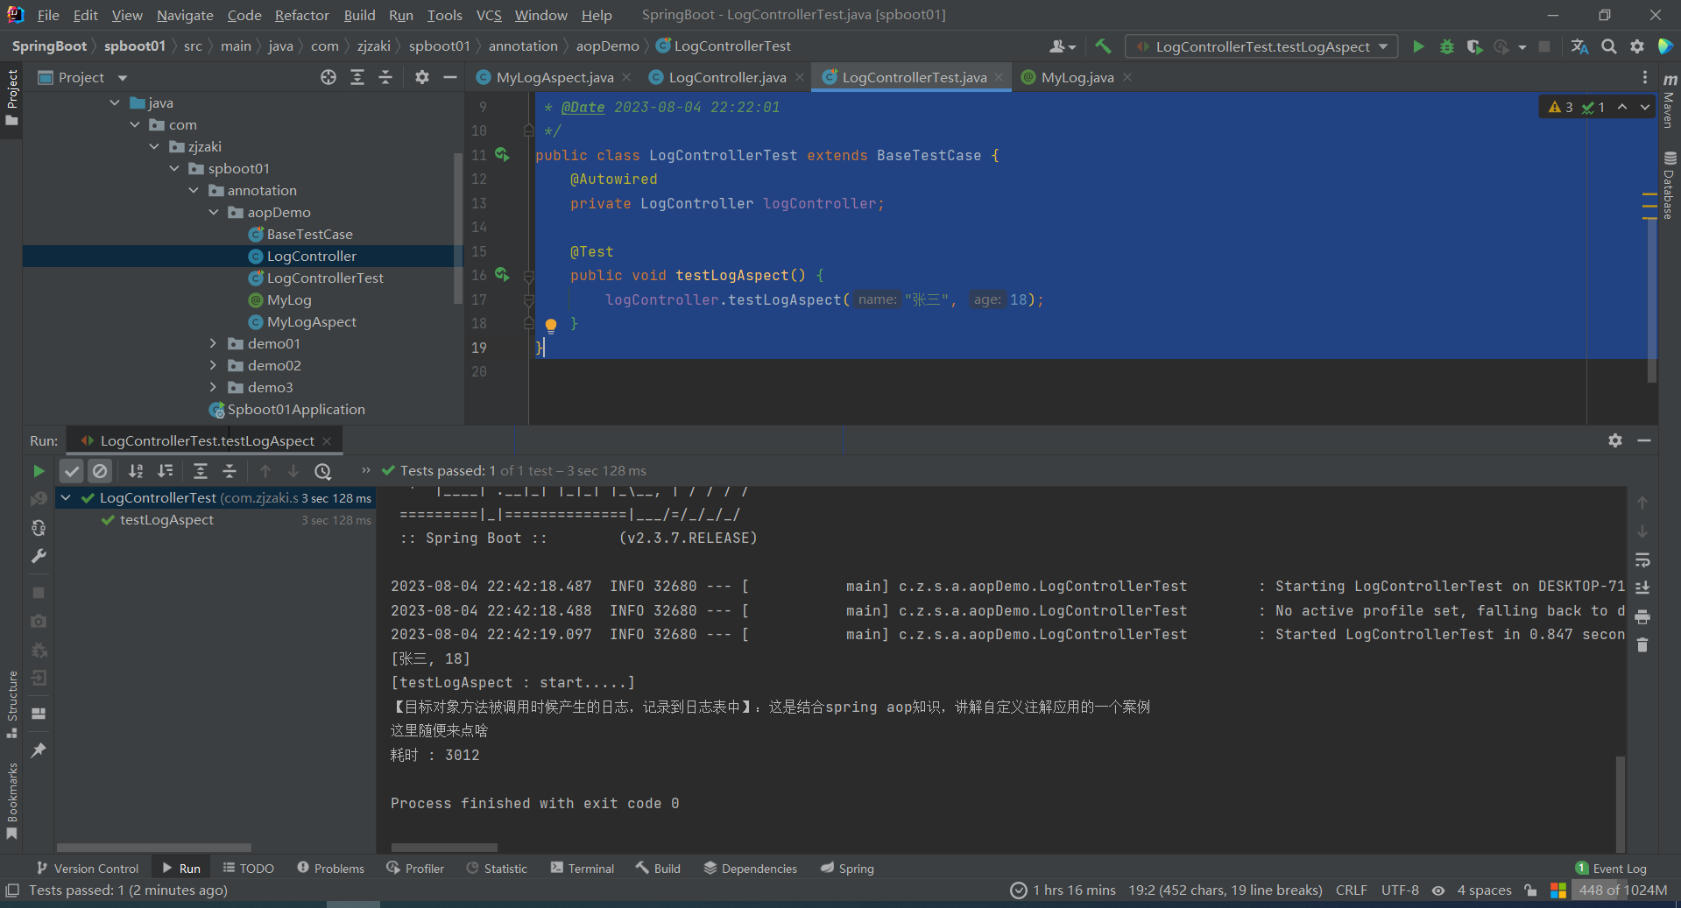Select testLogAspect in test results
Screen dimensions: 1681x908
click(x=166, y=520)
